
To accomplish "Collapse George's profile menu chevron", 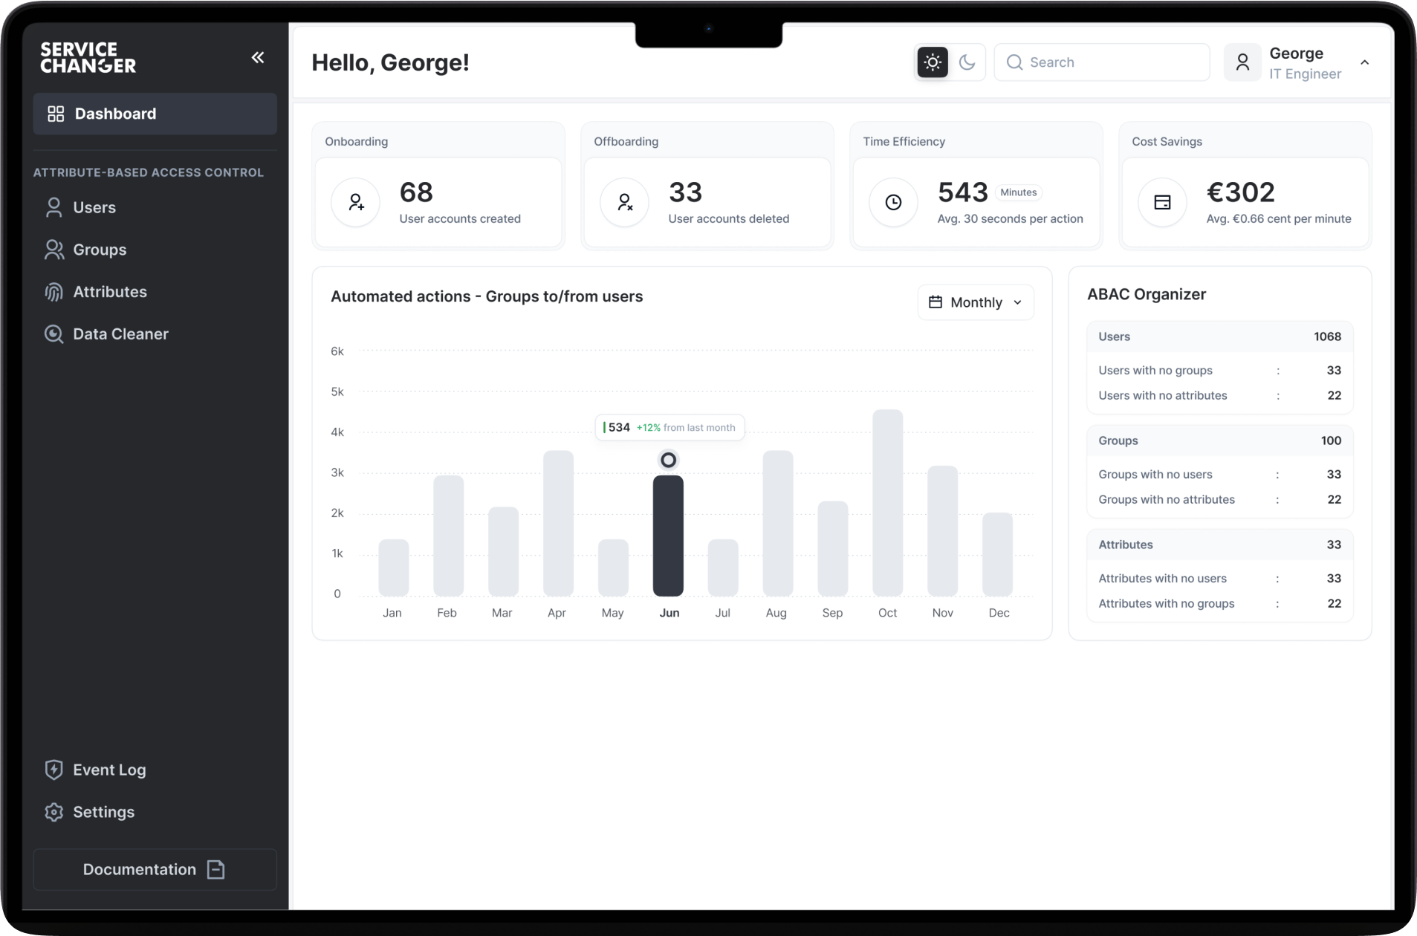I will (x=1365, y=62).
